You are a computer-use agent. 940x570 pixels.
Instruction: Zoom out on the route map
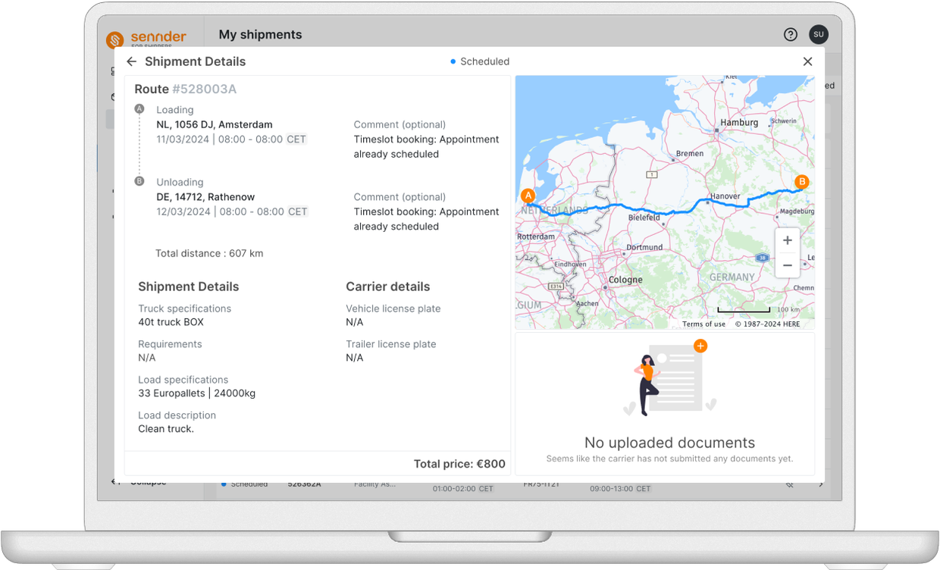(787, 265)
